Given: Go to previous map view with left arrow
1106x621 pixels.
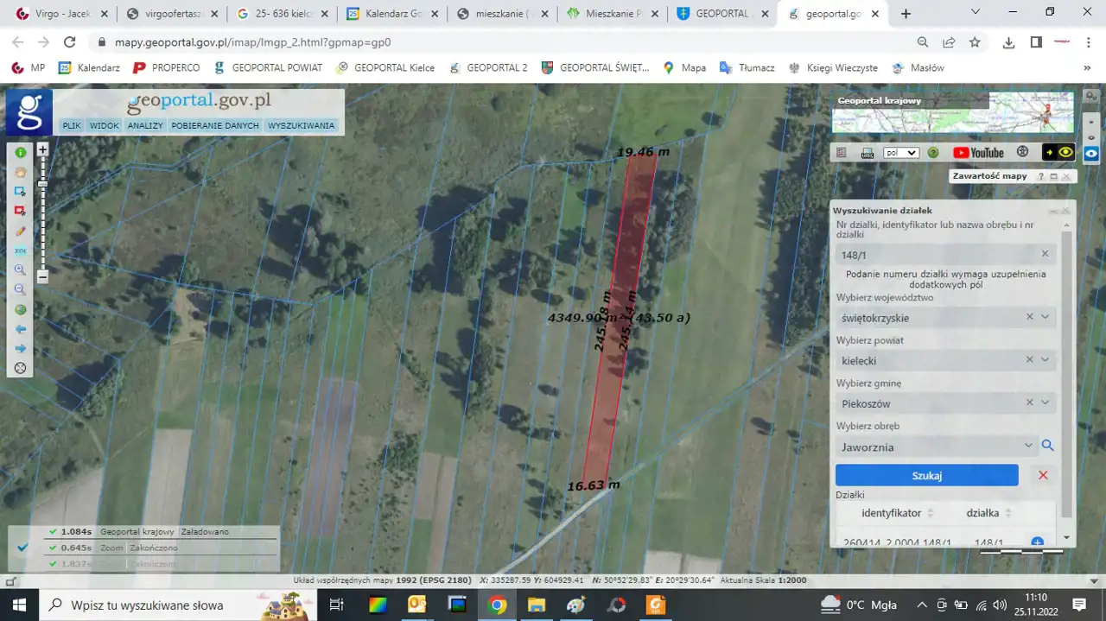Looking at the screenshot, I should 20,329.
